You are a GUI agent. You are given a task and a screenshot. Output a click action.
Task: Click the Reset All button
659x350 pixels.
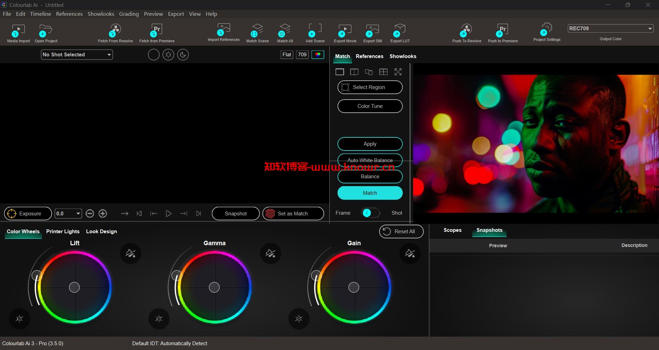pos(401,232)
